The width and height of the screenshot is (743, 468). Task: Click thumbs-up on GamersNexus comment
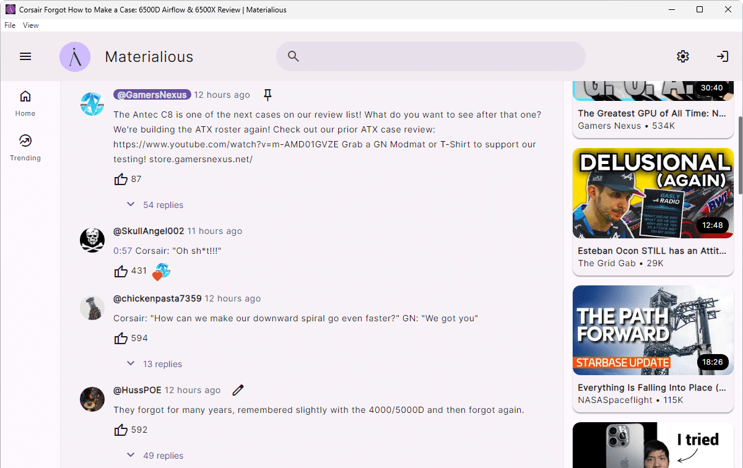[121, 179]
